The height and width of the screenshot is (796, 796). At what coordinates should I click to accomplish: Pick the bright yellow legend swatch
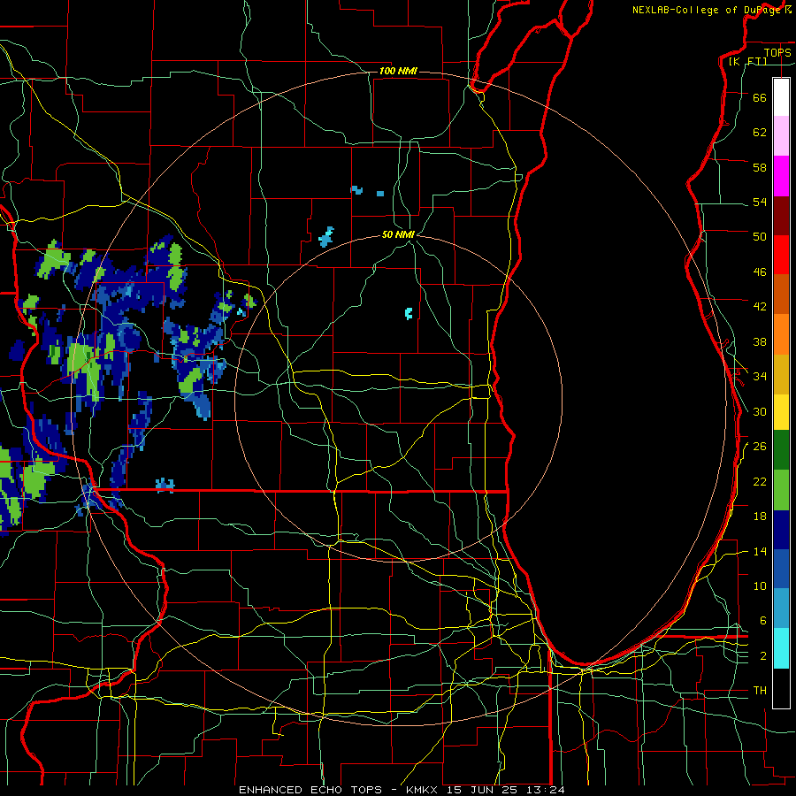coord(781,412)
